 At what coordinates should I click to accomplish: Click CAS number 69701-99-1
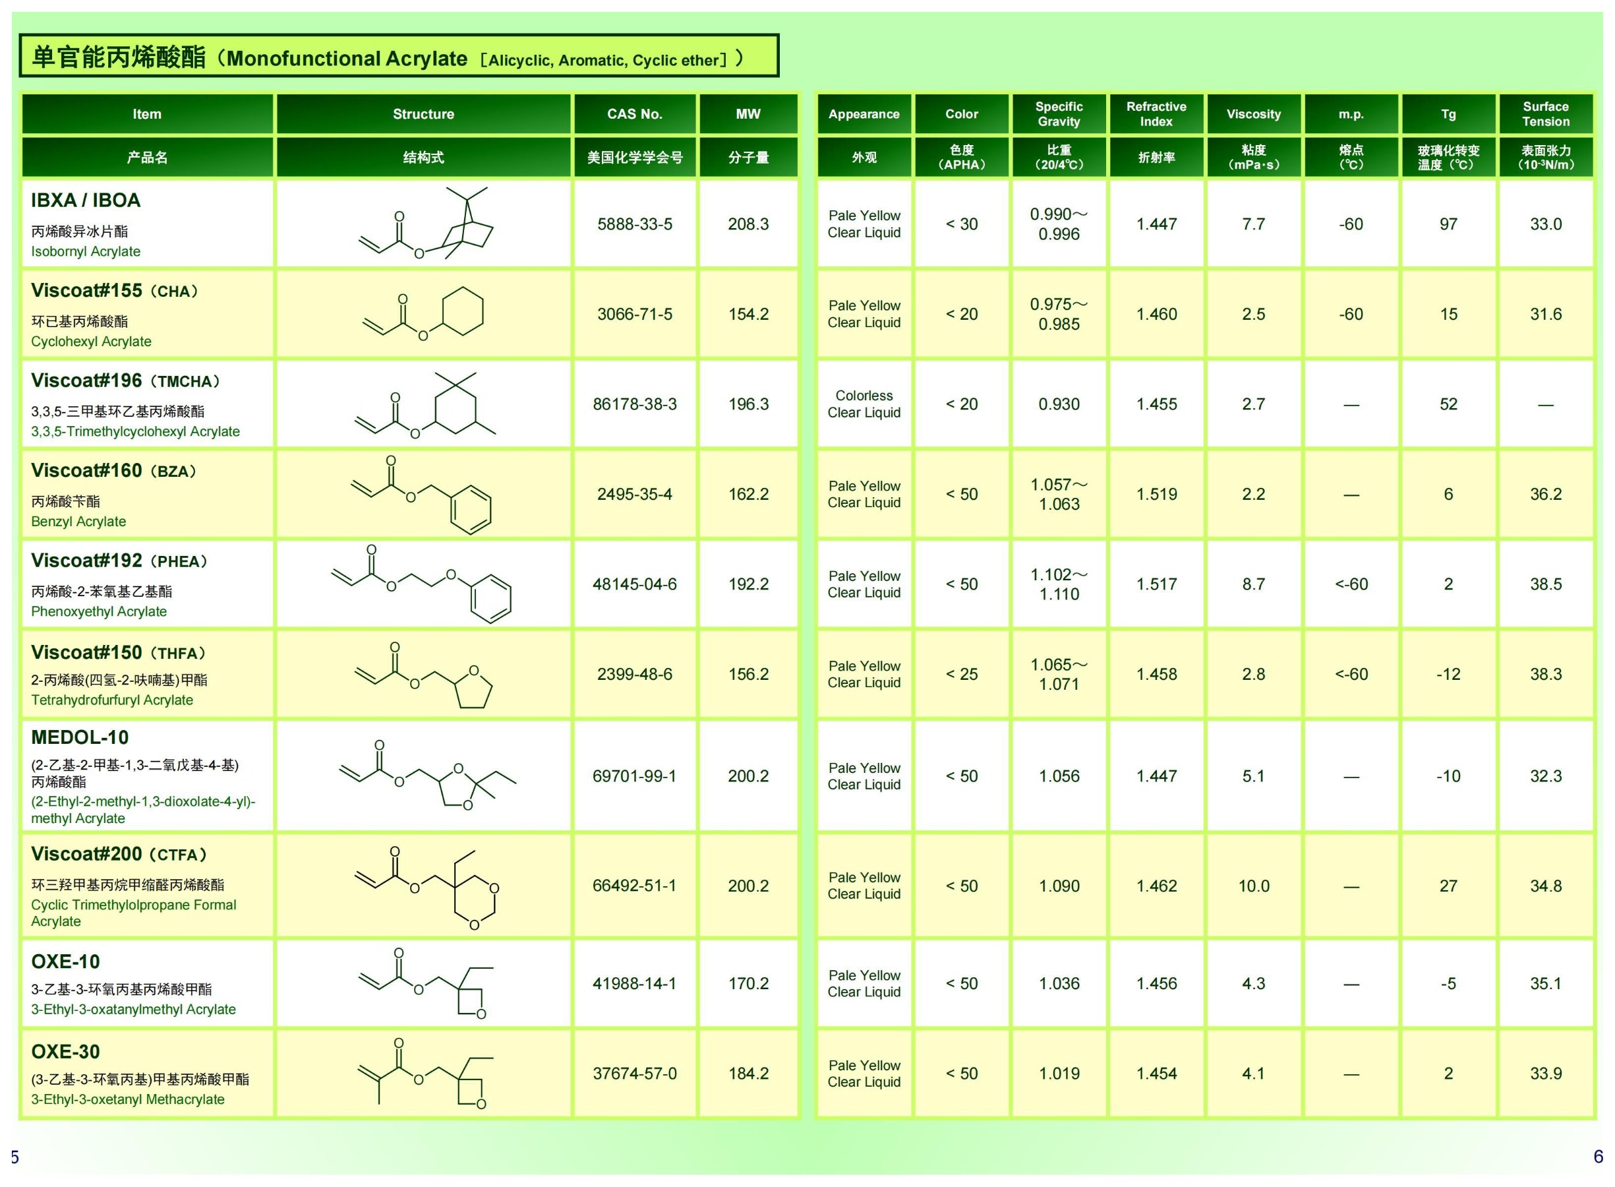tap(635, 776)
